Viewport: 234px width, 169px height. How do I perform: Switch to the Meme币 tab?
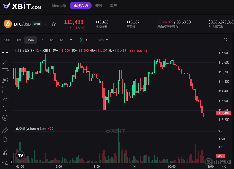pyautogui.click(x=59, y=6)
